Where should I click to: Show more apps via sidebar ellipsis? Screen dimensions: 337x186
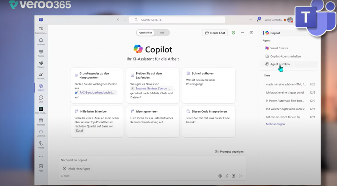pyautogui.click(x=41, y=156)
